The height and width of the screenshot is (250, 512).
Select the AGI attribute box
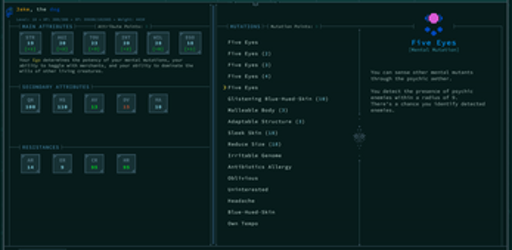[x=62, y=43]
